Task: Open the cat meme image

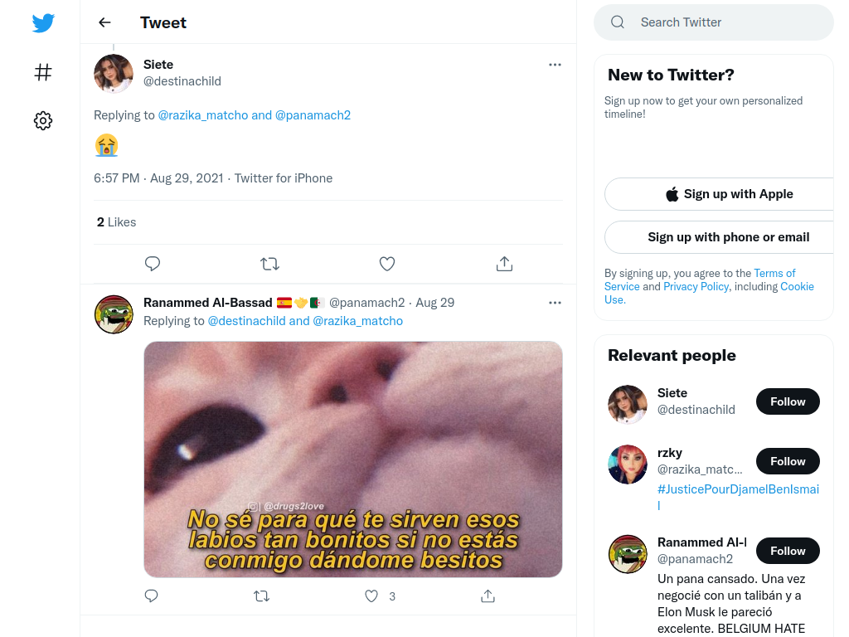Action: click(x=353, y=459)
